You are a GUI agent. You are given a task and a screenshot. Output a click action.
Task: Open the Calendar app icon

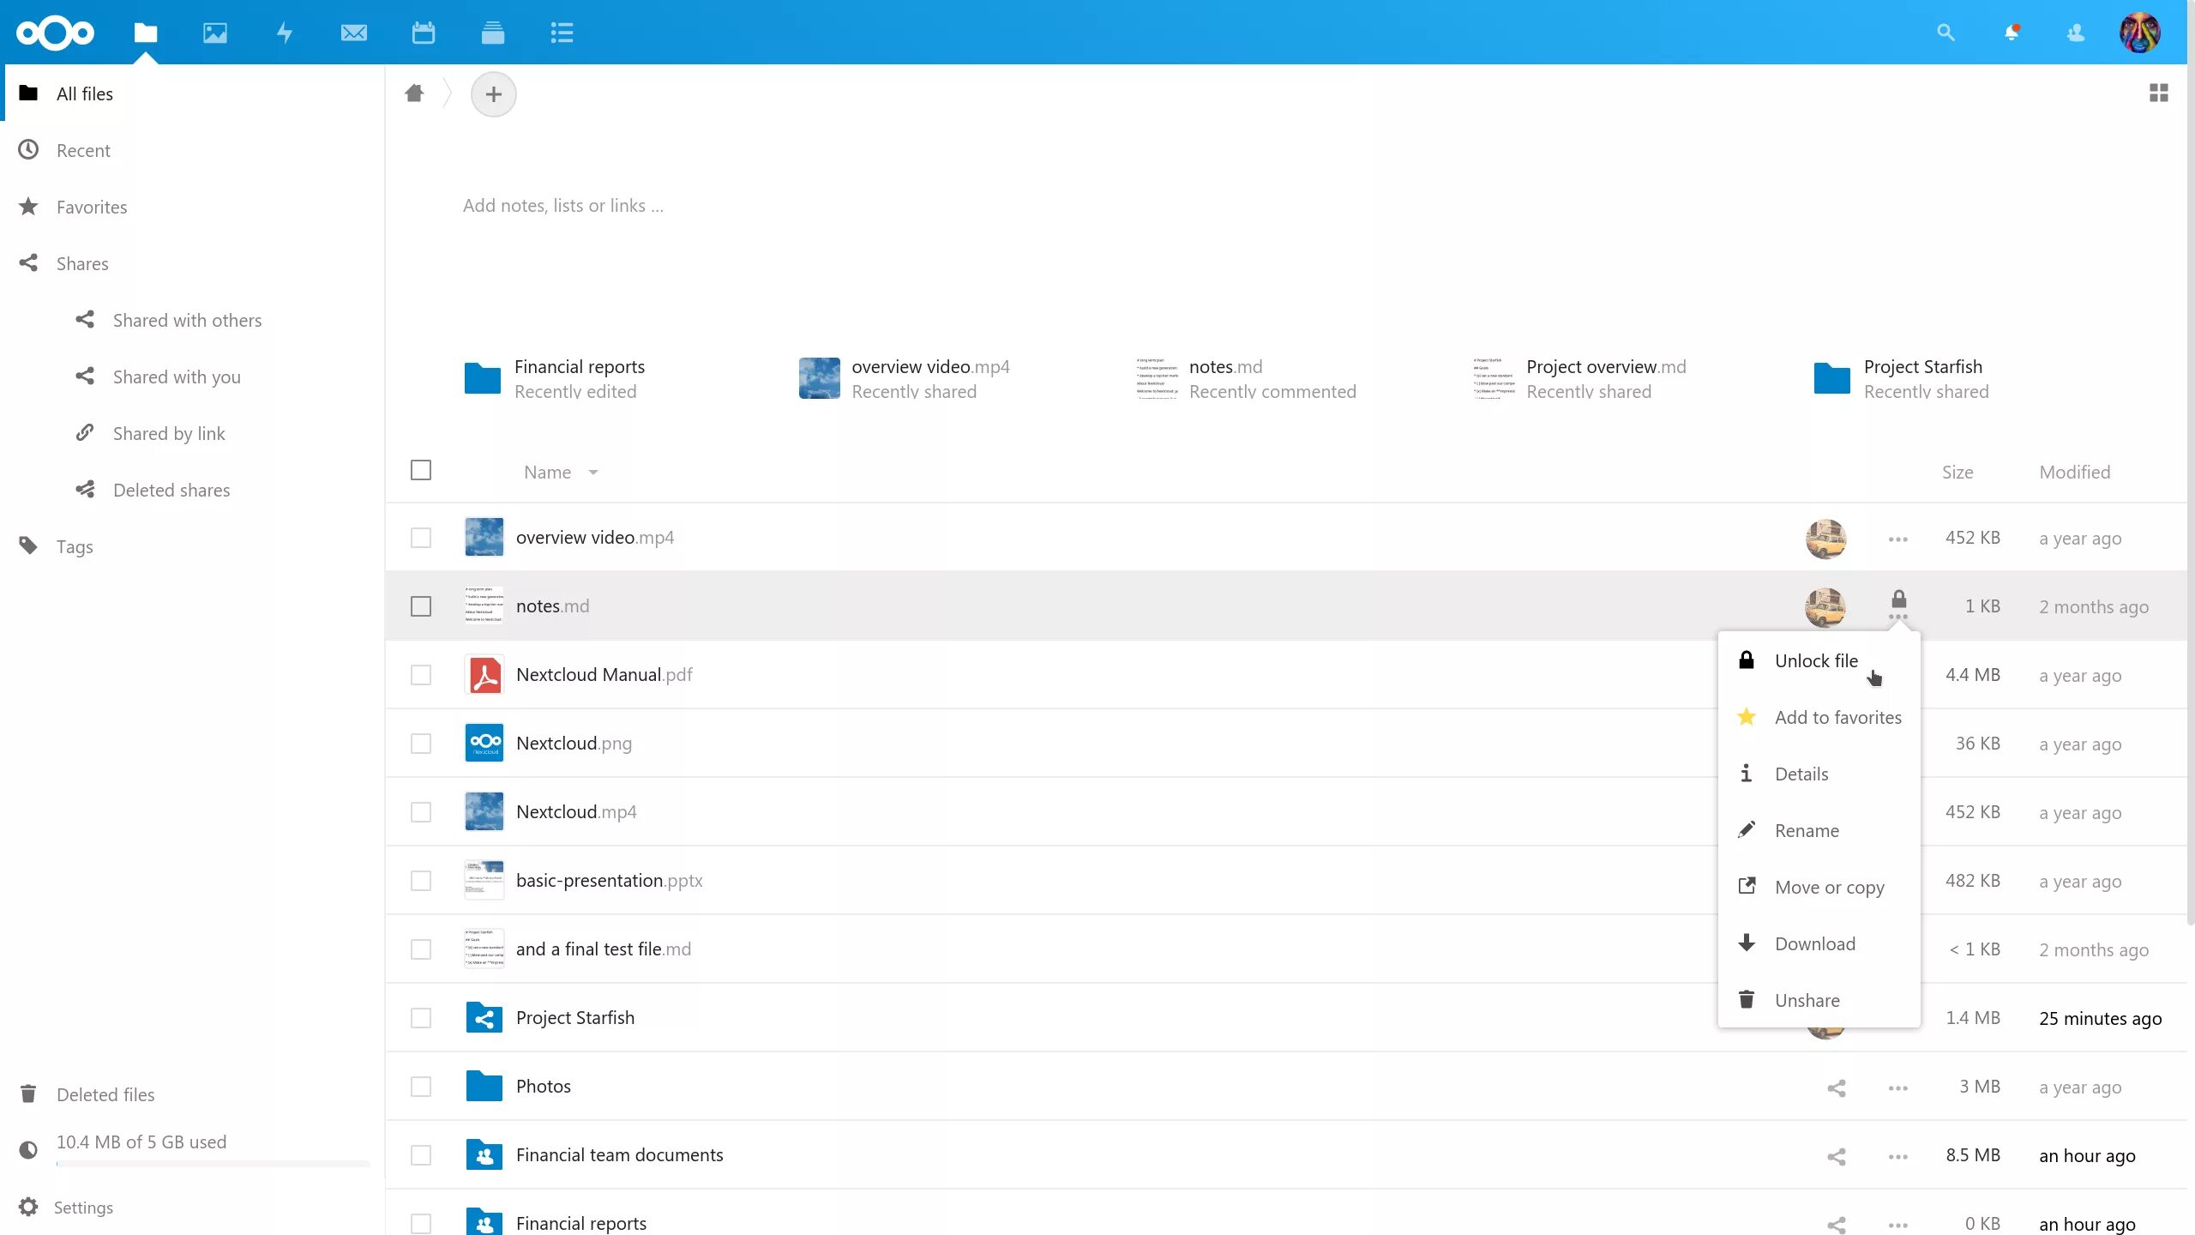click(422, 32)
